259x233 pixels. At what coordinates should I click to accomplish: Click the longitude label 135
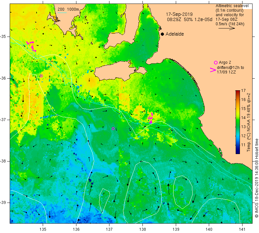point(43,229)
